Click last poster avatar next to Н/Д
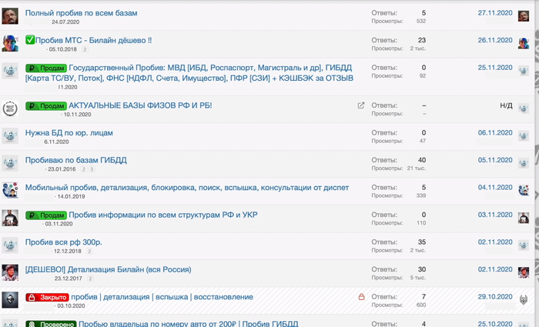The width and height of the screenshot is (539, 327). coord(524,108)
